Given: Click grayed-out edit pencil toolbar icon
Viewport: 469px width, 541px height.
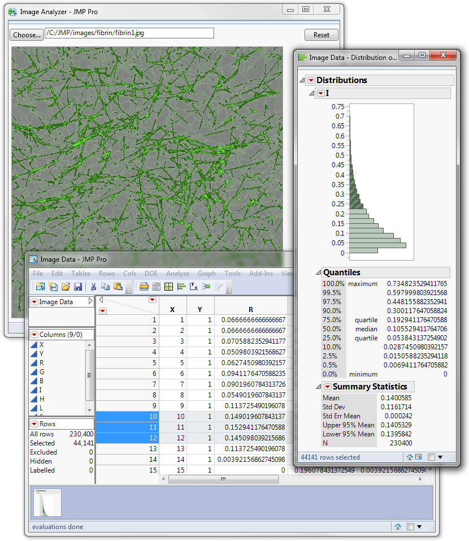Looking at the screenshot, I should pyautogui.click(x=219, y=287).
